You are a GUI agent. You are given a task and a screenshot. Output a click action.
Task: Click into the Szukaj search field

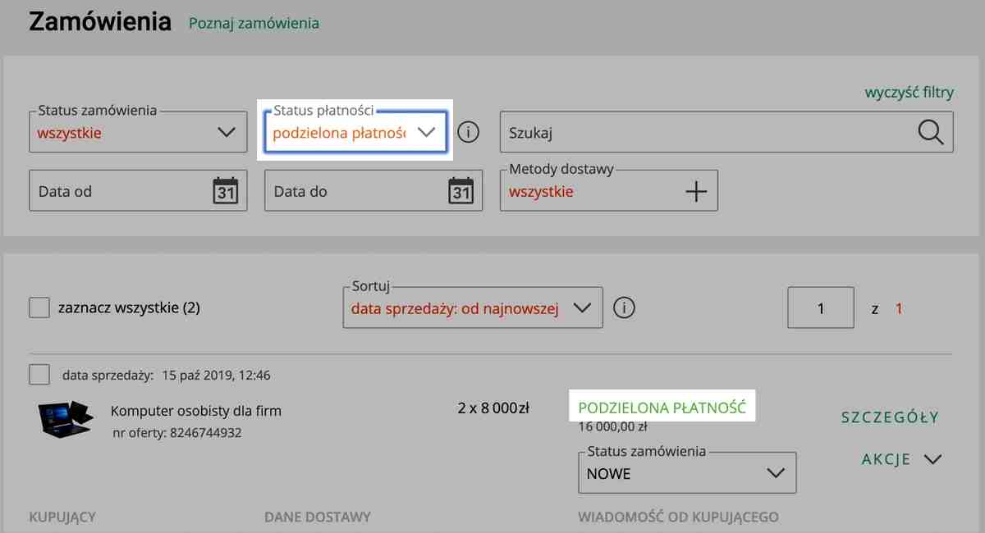pyautogui.click(x=706, y=133)
